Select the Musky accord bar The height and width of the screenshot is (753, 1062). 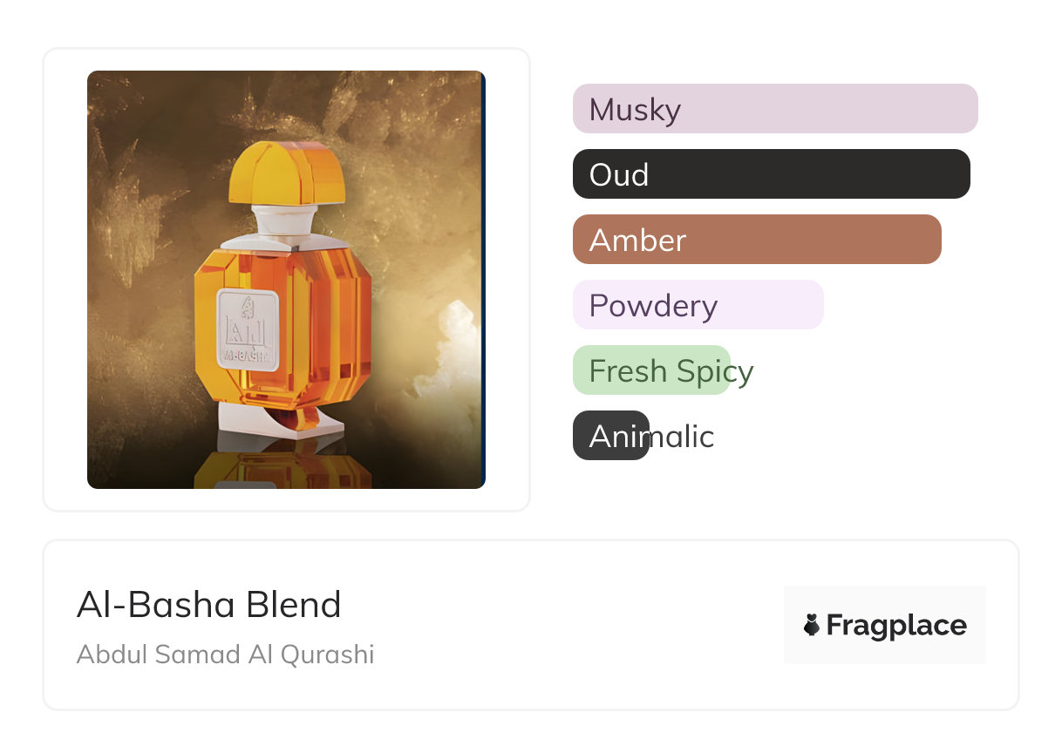point(774,109)
